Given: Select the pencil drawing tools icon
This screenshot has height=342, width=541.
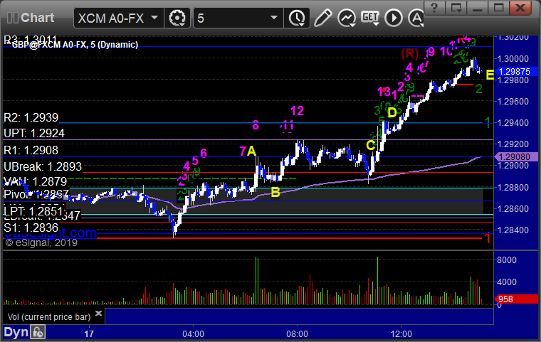Looking at the screenshot, I should pyautogui.click(x=323, y=18).
